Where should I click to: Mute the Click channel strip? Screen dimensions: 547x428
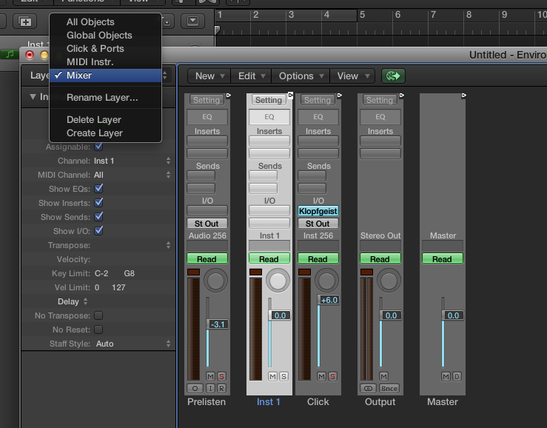tap(321, 377)
